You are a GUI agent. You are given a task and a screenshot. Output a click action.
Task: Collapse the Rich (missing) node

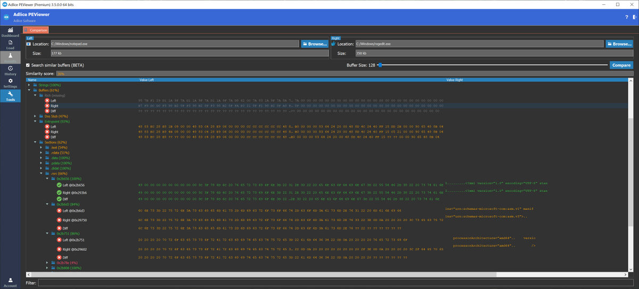tap(35, 96)
